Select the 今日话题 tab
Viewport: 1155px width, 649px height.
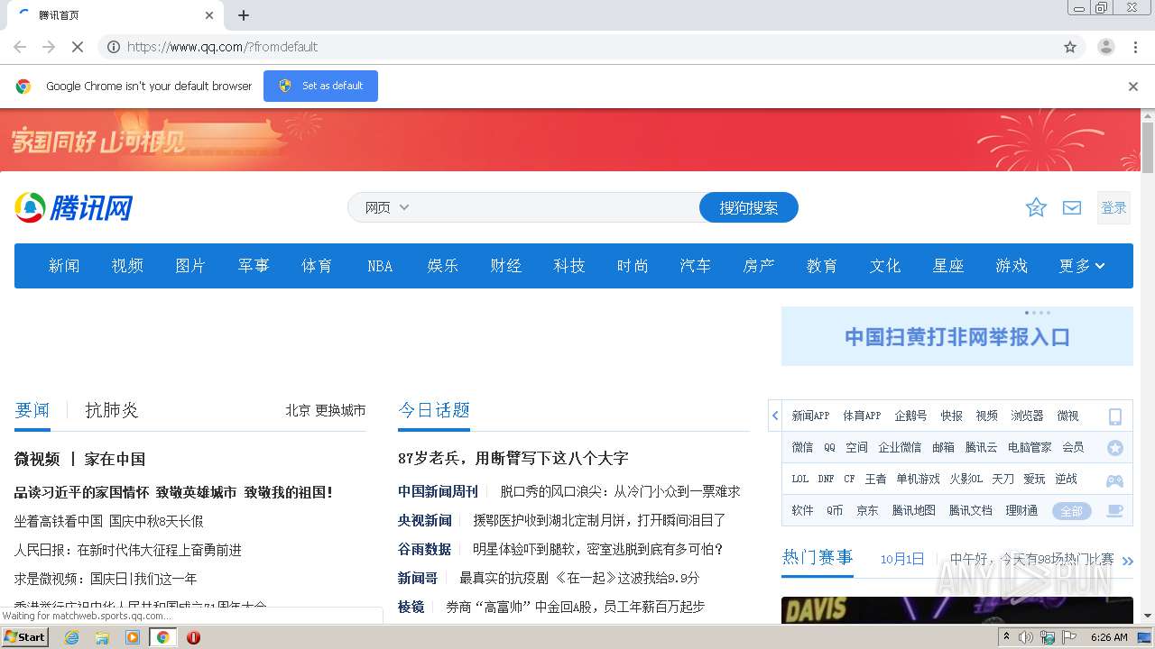tap(434, 410)
